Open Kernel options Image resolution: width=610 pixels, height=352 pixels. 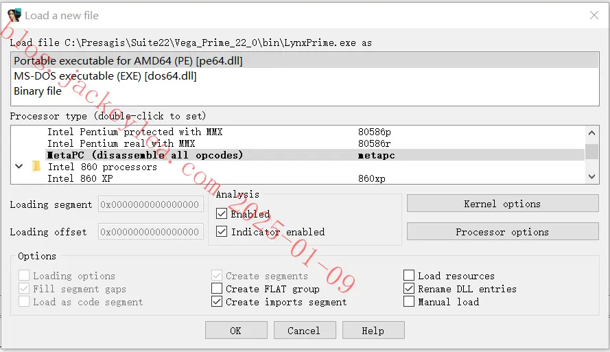pos(503,204)
